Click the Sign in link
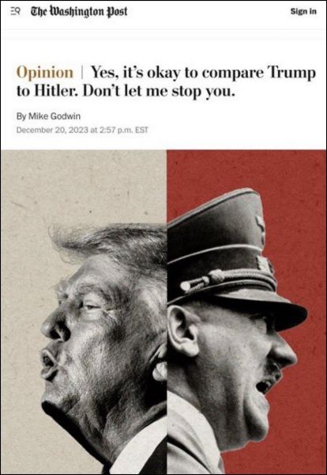Viewport: 327px width, 475px height. (303, 12)
